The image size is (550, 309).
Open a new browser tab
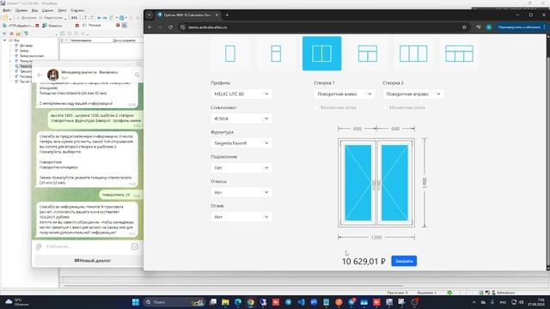(x=227, y=15)
